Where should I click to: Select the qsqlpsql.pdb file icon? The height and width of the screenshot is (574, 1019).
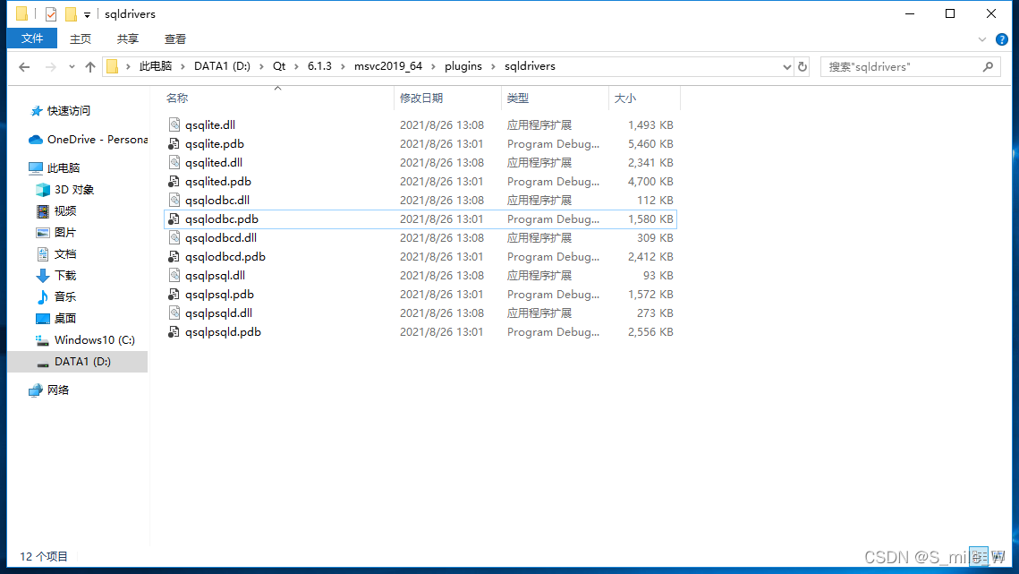[174, 295]
